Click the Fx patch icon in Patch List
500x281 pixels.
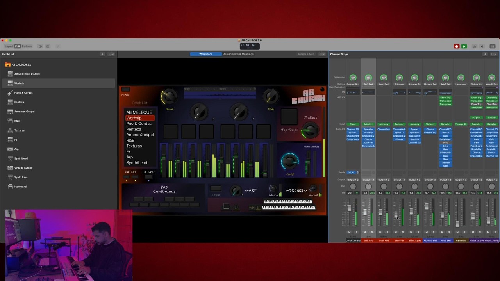pos(10,140)
